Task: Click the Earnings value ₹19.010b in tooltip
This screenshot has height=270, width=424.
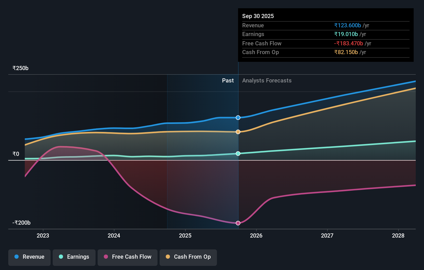Action: (x=346, y=34)
